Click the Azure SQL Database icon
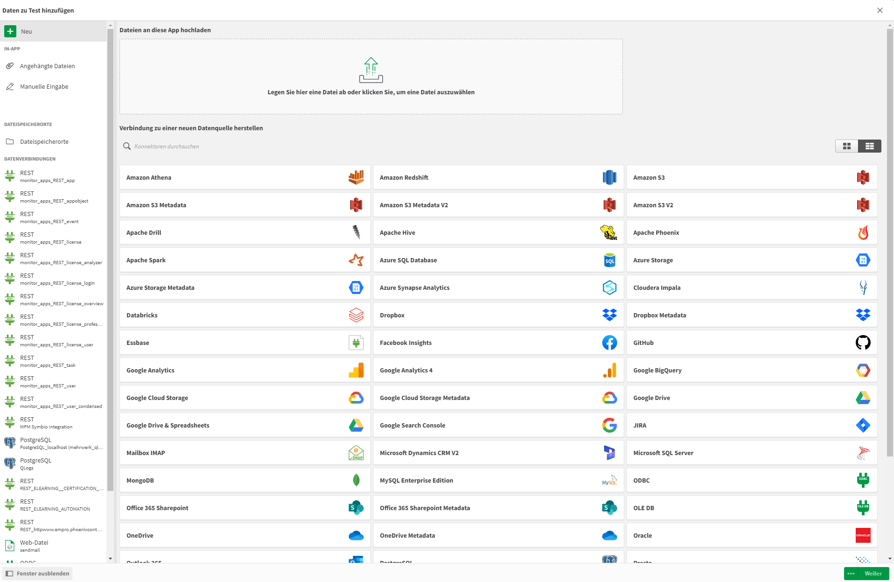894x582 pixels. coord(609,260)
